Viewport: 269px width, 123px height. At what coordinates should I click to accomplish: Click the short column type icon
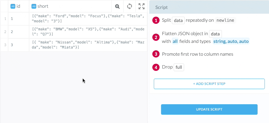(34, 6)
